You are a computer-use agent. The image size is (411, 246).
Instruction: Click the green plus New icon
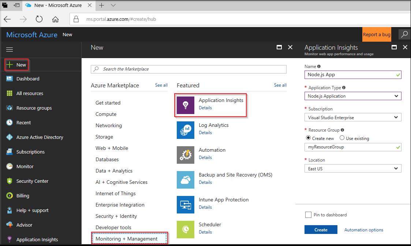pos(10,65)
